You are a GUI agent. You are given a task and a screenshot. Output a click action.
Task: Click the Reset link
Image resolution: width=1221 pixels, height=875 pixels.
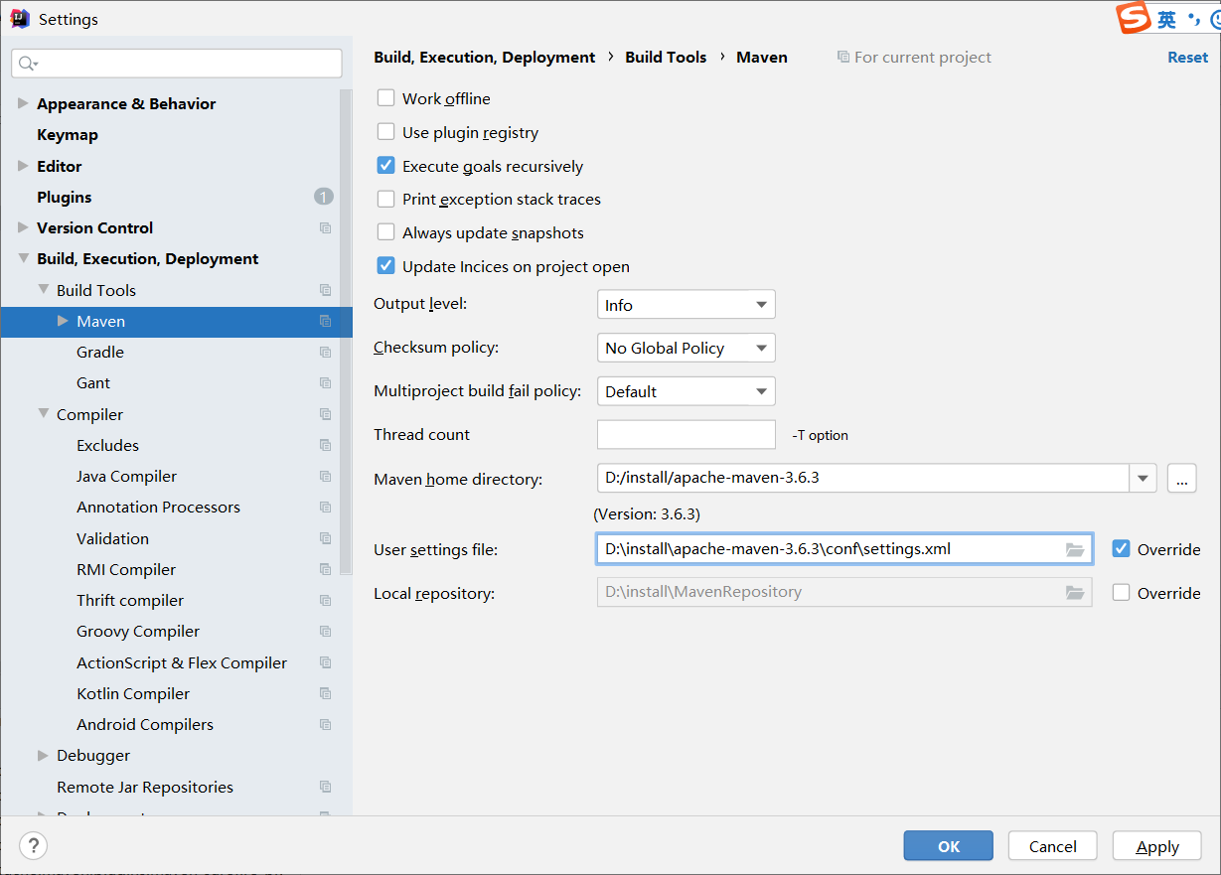1187,58
